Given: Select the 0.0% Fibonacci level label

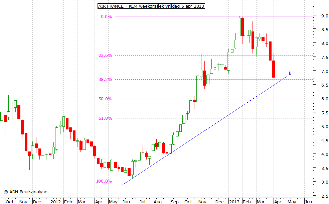Looking at the screenshot, I should pos(106,17).
